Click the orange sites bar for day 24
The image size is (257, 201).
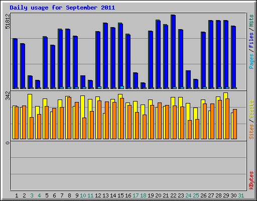tap(190, 130)
